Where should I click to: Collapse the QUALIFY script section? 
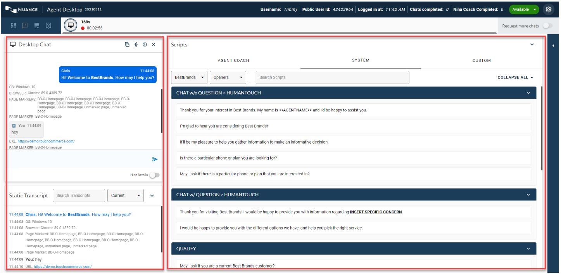coord(528,248)
